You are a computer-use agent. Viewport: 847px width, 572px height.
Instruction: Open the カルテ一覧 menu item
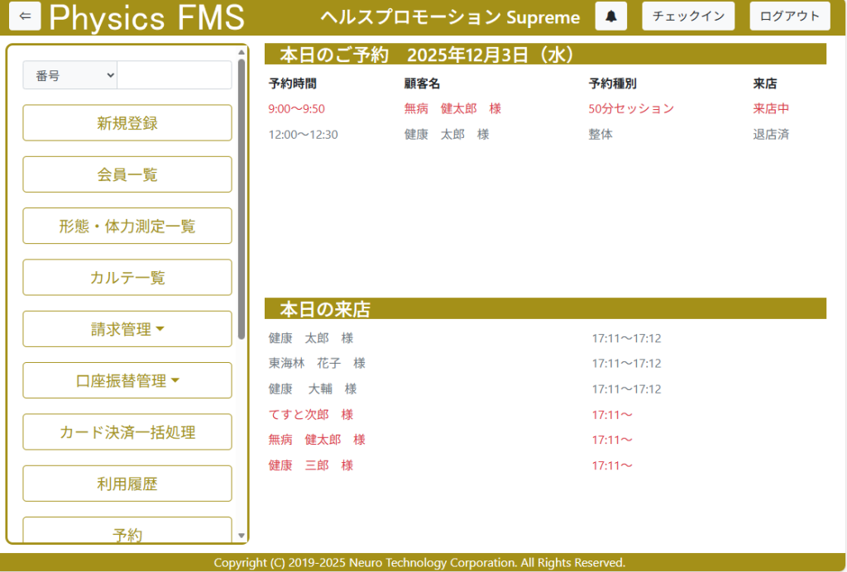(127, 278)
